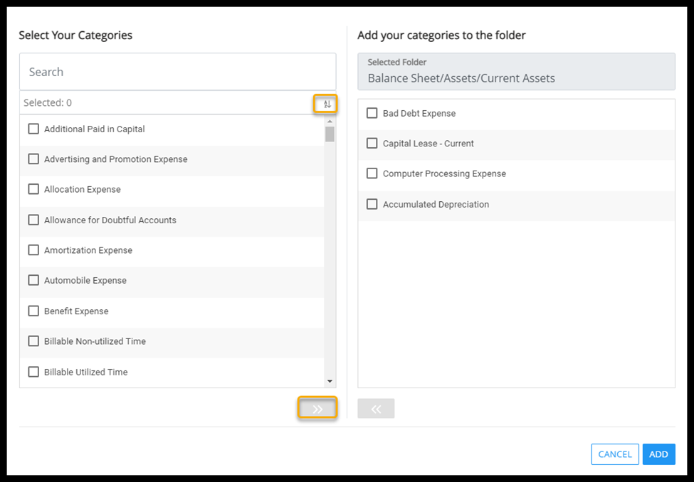Viewport: 694px width, 482px height.
Task: Select Bad Debt Expense in folder list
Action: click(x=372, y=113)
